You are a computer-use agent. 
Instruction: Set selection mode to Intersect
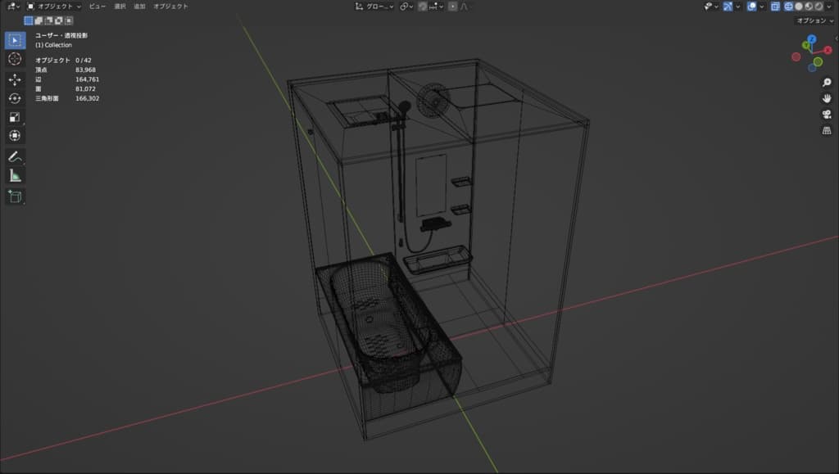coord(69,20)
